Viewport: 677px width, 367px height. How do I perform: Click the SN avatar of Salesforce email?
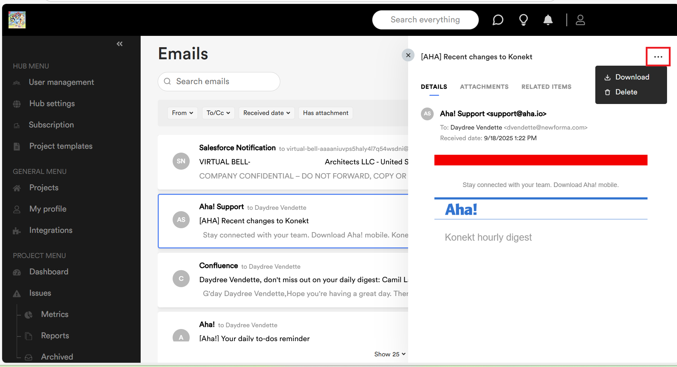pos(181,161)
